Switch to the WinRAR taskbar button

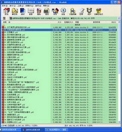[33, 130]
